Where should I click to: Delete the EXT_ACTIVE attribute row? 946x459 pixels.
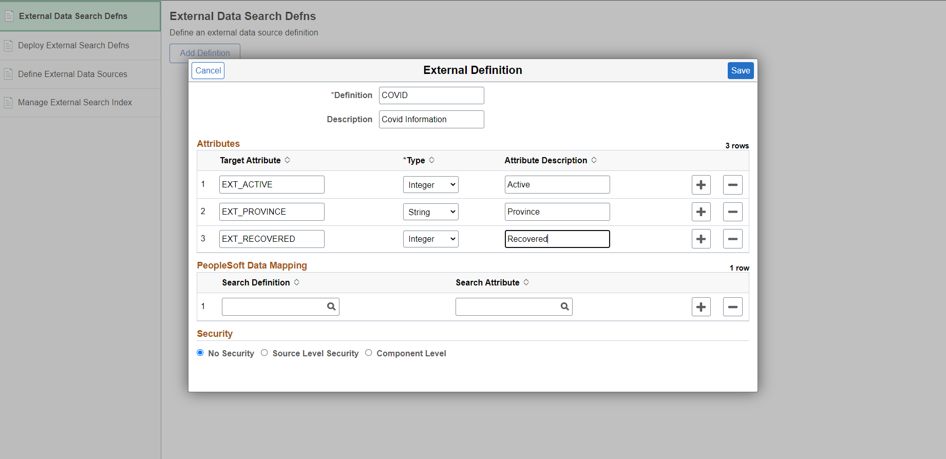click(732, 185)
